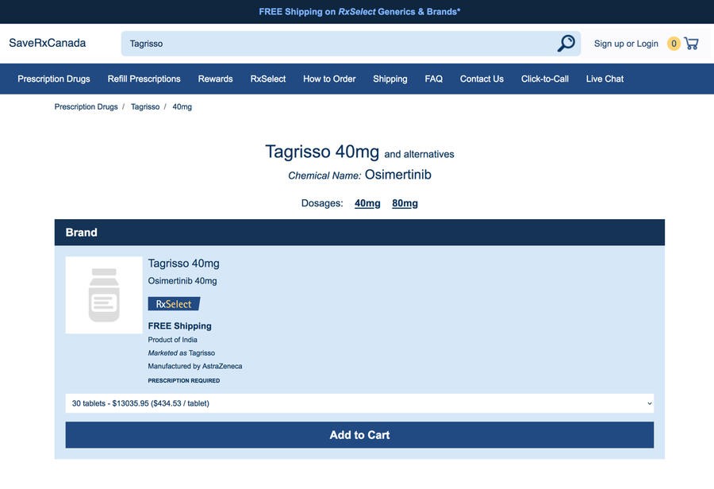Click the RxSelect badge logo

click(174, 304)
